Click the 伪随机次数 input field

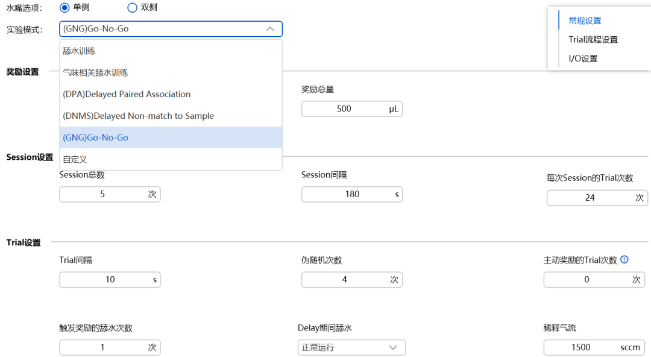(352, 279)
